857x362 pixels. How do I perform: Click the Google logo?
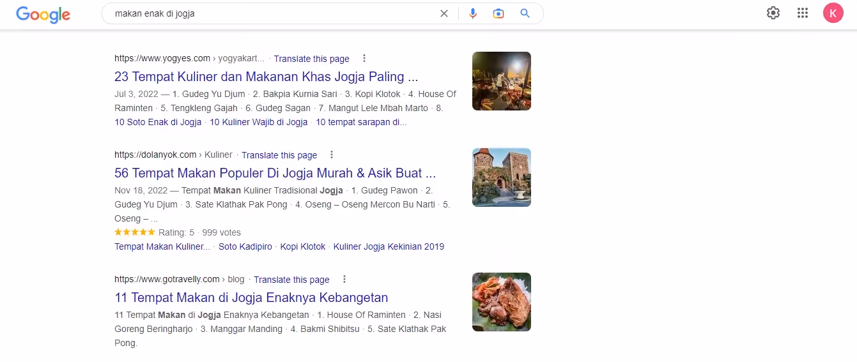point(43,14)
